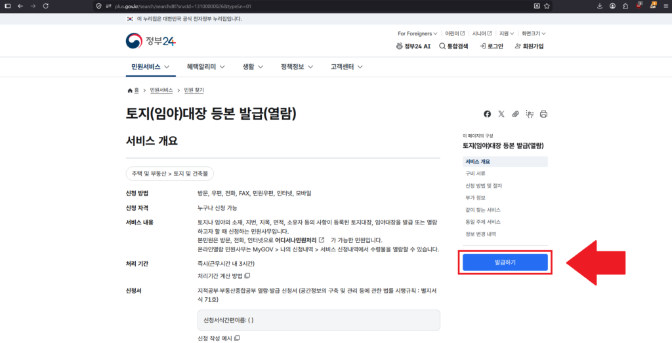Open 정부24 AI assistant
This screenshot has width=672, height=343.
413,46
